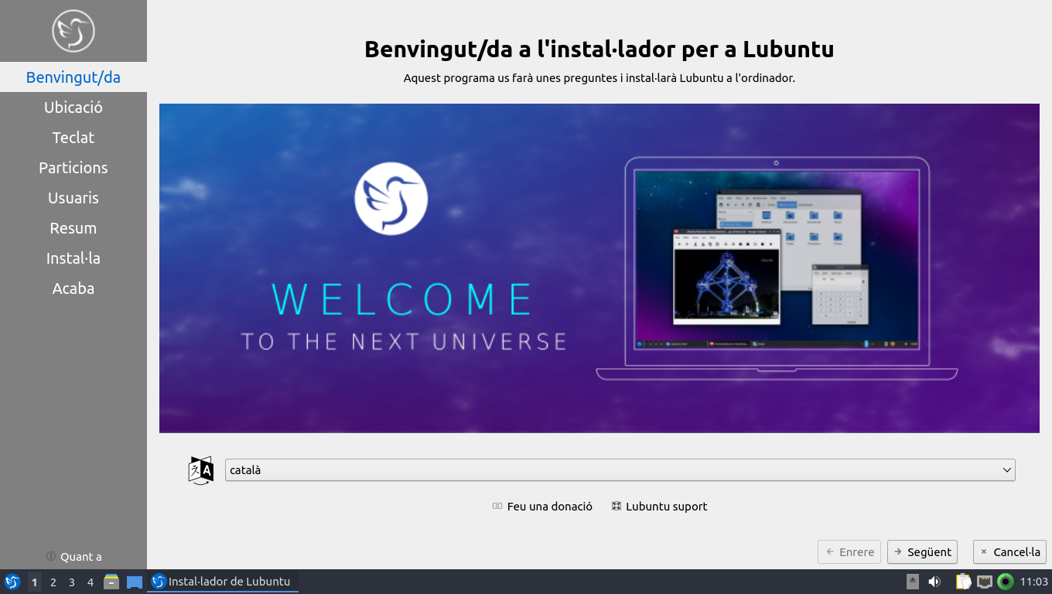Viewport: 1052px width, 594px height.
Task: Click the language translation icon beside the dropdown
Action: [x=201, y=470]
